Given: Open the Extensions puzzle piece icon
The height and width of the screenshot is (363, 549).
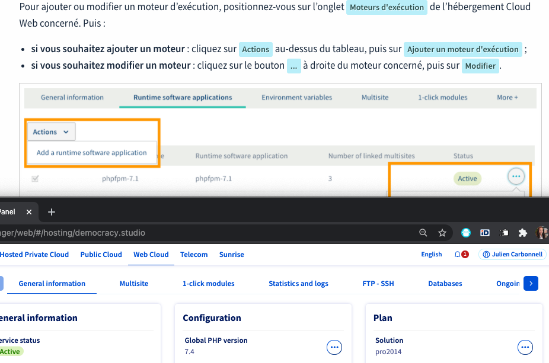Looking at the screenshot, I should (522, 233).
